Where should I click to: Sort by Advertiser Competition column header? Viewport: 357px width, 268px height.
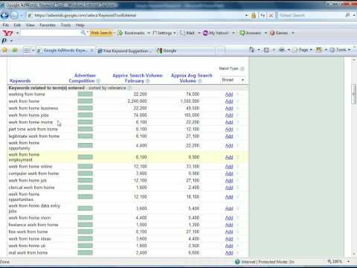(82, 78)
